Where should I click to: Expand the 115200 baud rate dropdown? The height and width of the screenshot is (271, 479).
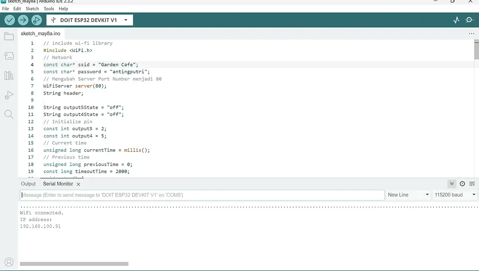point(455,195)
